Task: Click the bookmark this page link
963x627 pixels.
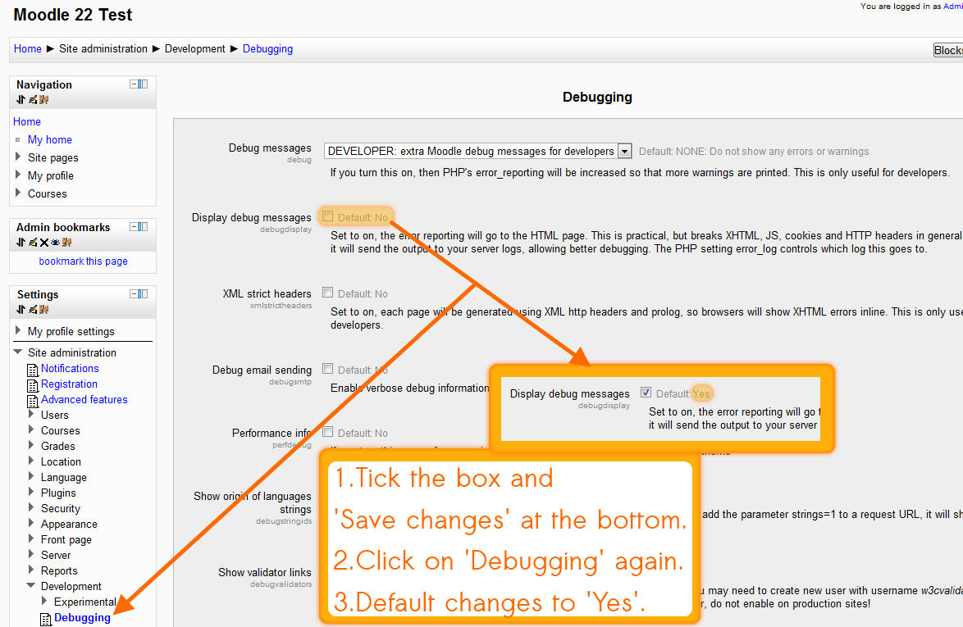Action: click(84, 261)
